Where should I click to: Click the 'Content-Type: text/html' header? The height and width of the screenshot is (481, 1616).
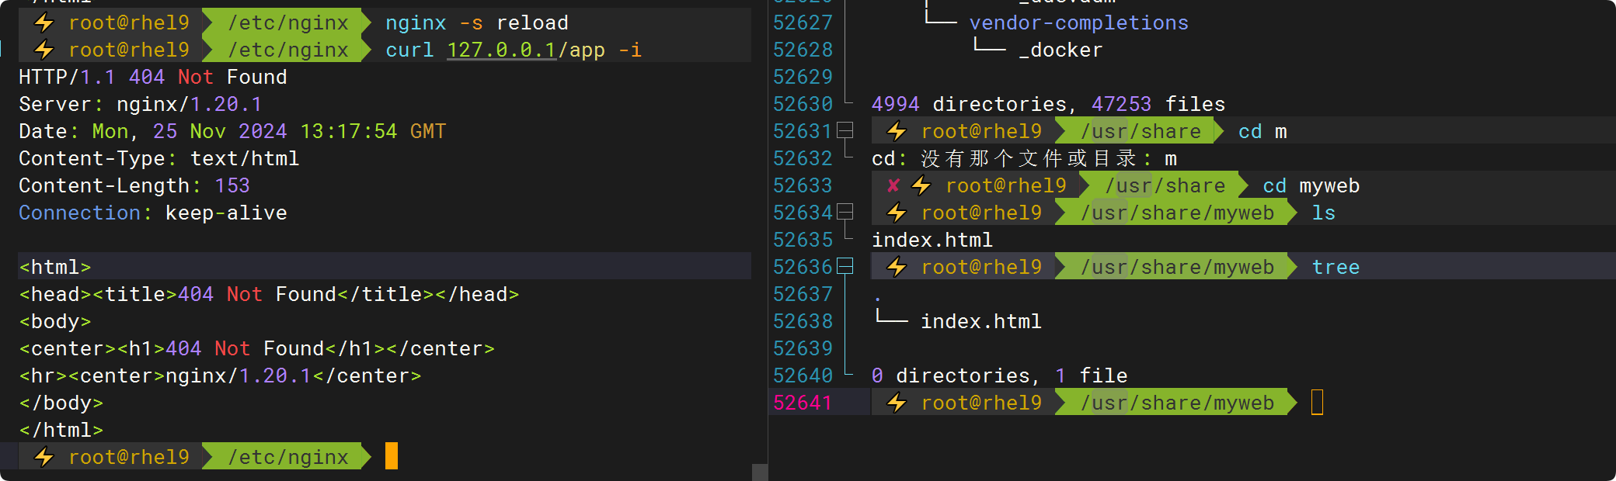click(x=159, y=158)
